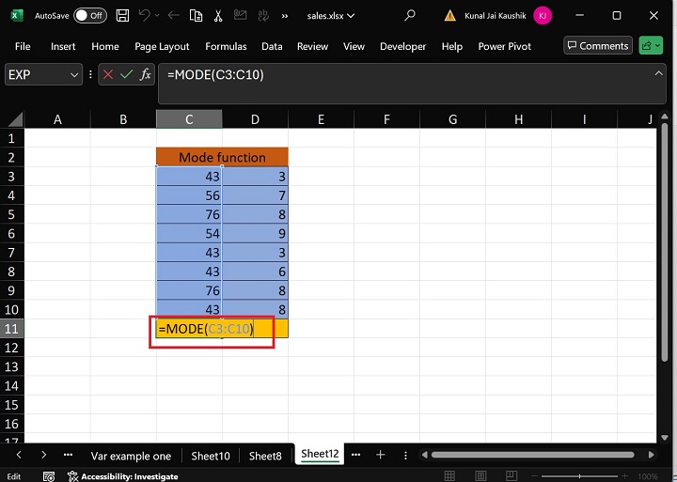Click cell D4 containing 7
This screenshot has width=677, height=482.
click(x=255, y=195)
